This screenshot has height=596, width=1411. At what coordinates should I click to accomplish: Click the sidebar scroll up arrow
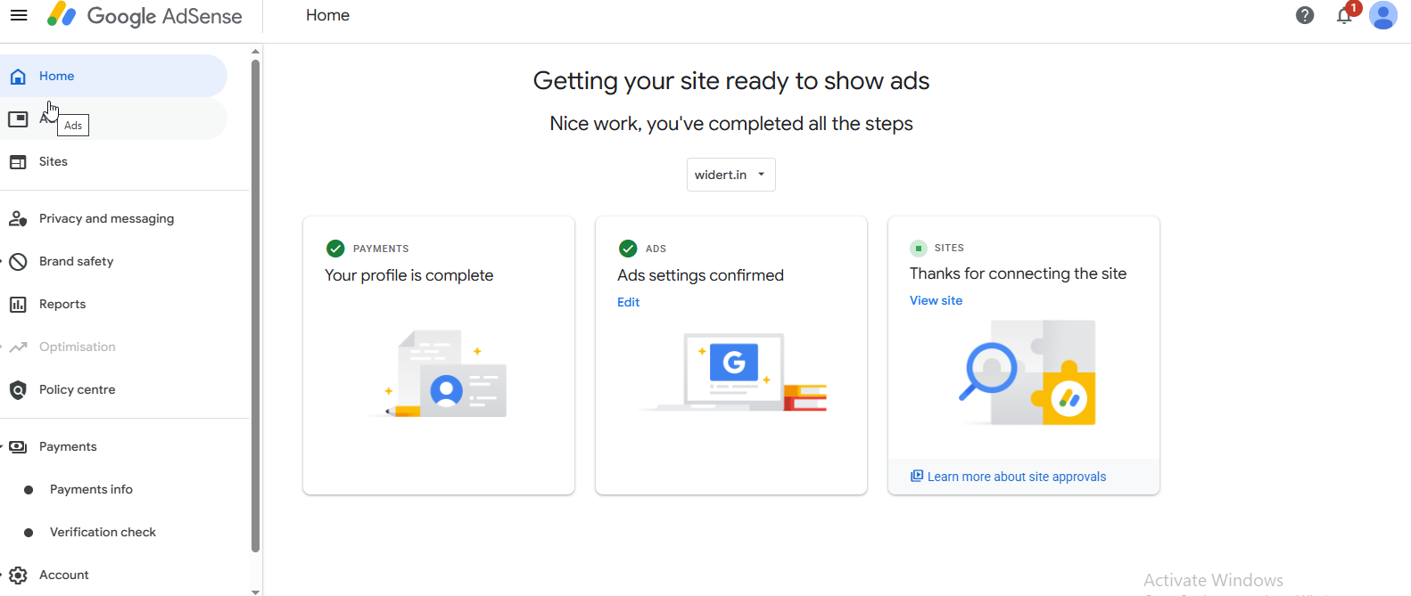256,52
